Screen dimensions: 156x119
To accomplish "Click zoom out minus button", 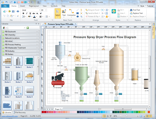I will point(121,116).
